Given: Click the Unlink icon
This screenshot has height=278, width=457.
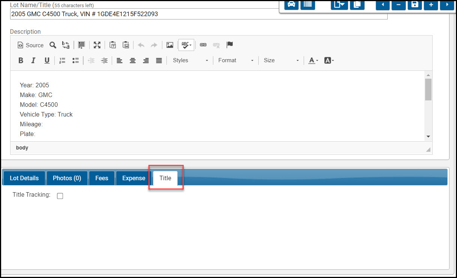Looking at the screenshot, I should [216, 45].
